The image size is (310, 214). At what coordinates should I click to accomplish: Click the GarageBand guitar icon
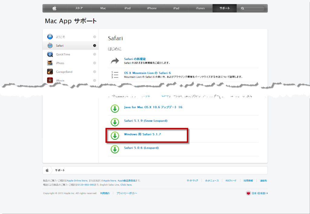pos(50,72)
